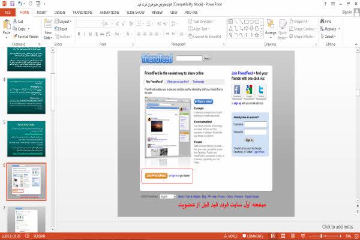The width and height of the screenshot is (360, 240).
Task: Click the Save icon in quick access toolbar
Action: point(12,4)
